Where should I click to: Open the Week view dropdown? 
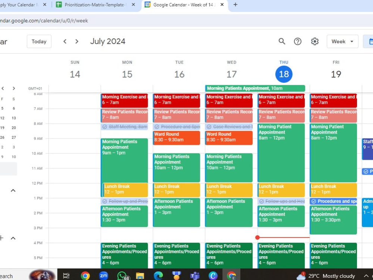click(x=342, y=41)
